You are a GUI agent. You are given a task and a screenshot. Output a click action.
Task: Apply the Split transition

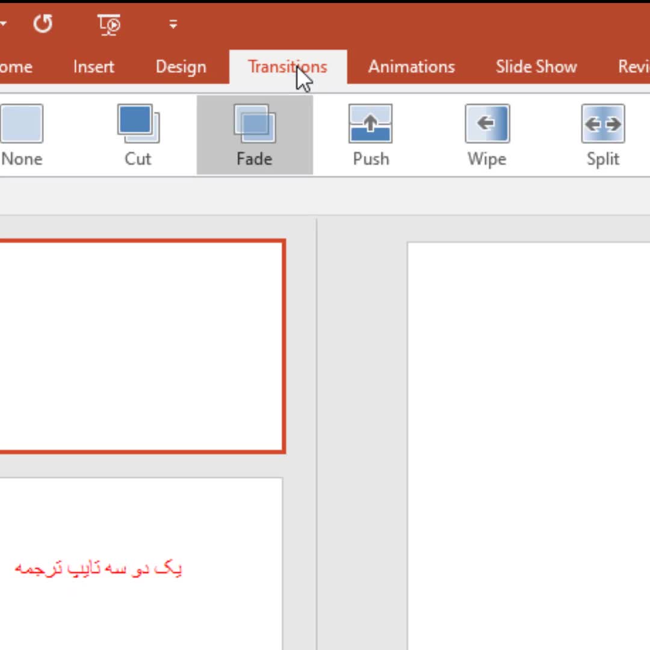(603, 135)
